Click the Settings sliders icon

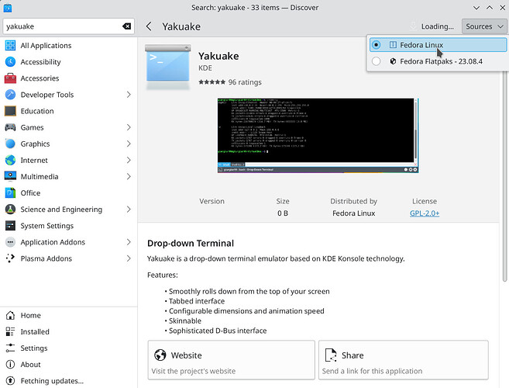[x=10, y=348]
